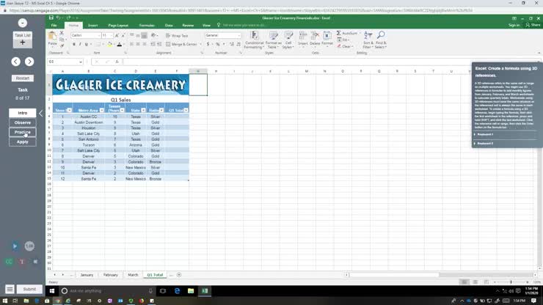Increase font size button
This screenshot has width=543, height=305.
pos(117,35)
